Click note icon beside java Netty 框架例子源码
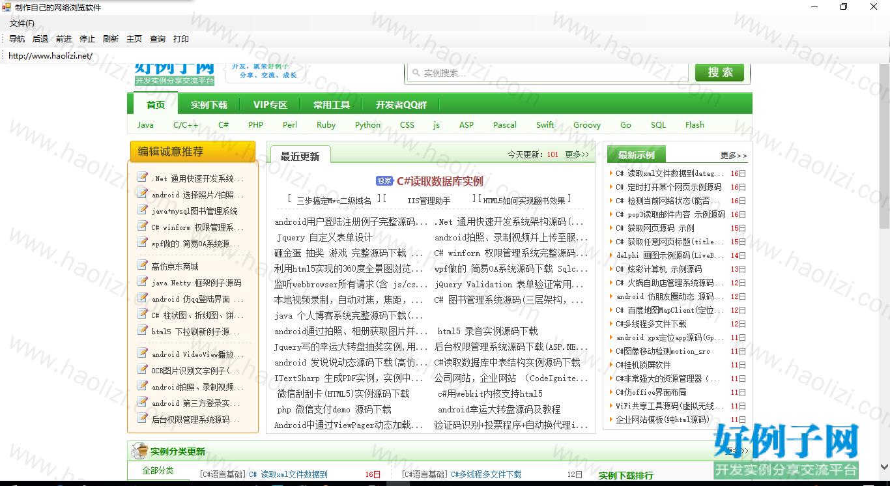This screenshot has height=486, width=890. pyautogui.click(x=143, y=281)
